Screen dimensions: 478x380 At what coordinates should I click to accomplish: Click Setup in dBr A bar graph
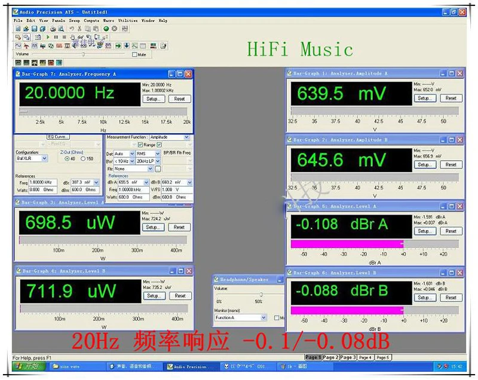[425, 231]
